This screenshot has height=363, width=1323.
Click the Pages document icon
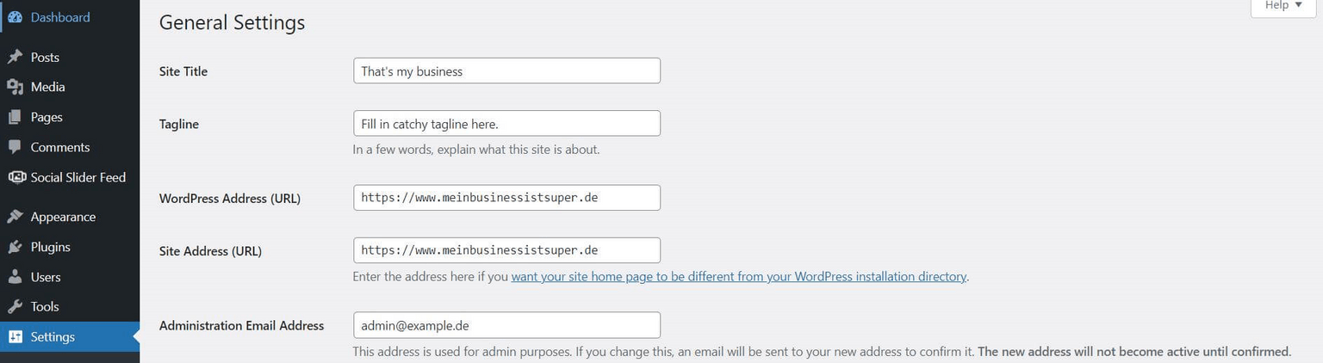15,117
